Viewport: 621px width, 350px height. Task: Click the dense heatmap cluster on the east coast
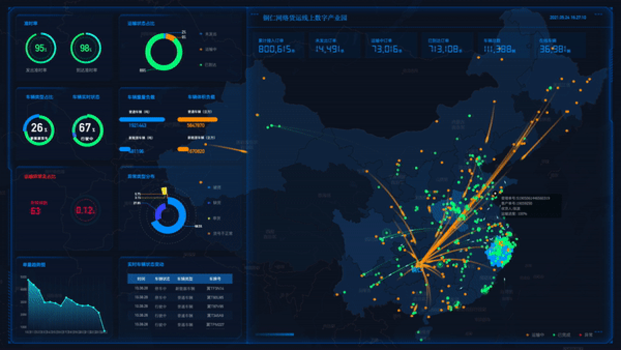[501, 251]
